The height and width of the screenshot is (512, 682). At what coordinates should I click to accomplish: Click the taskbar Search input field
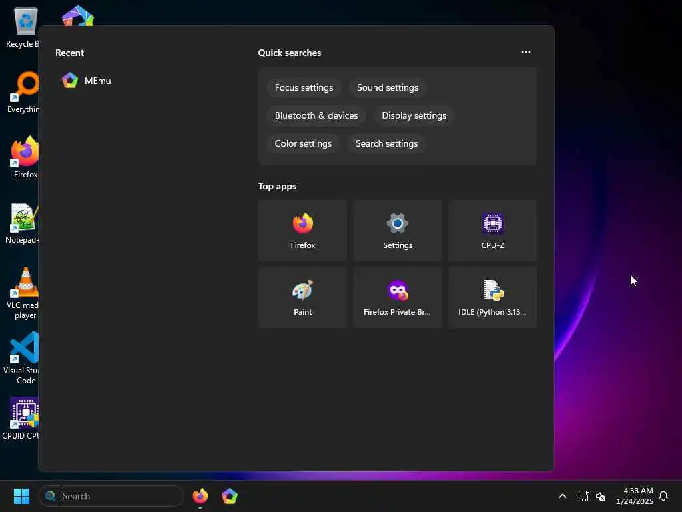[111, 496]
